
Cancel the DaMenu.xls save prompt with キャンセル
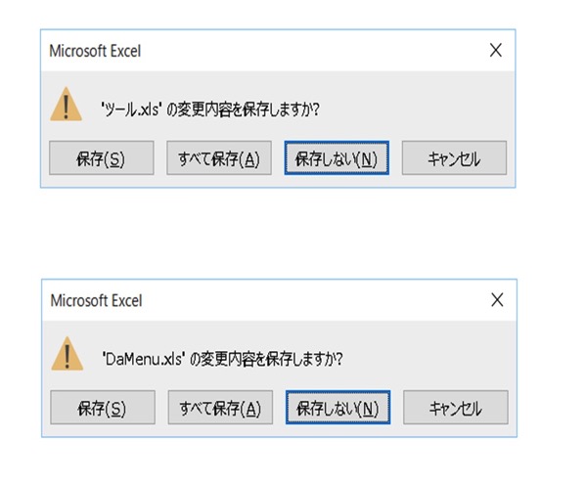coord(456,408)
